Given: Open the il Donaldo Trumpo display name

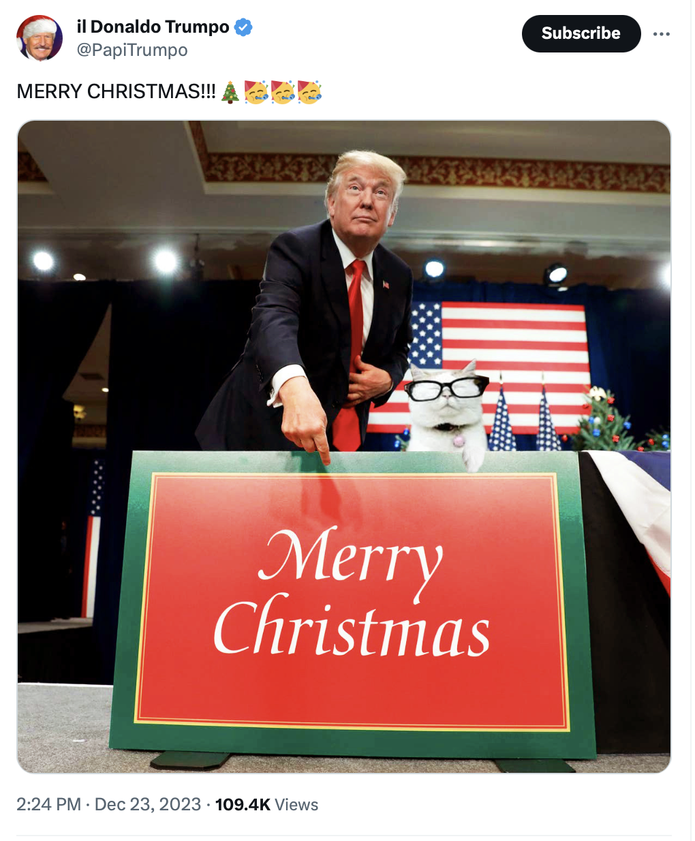Looking at the screenshot, I should coord(153,27).
